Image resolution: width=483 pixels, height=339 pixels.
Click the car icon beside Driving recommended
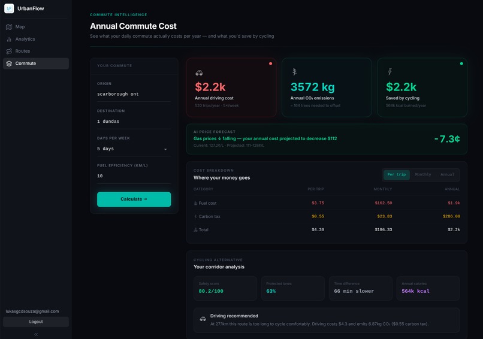tap(203, 319)
